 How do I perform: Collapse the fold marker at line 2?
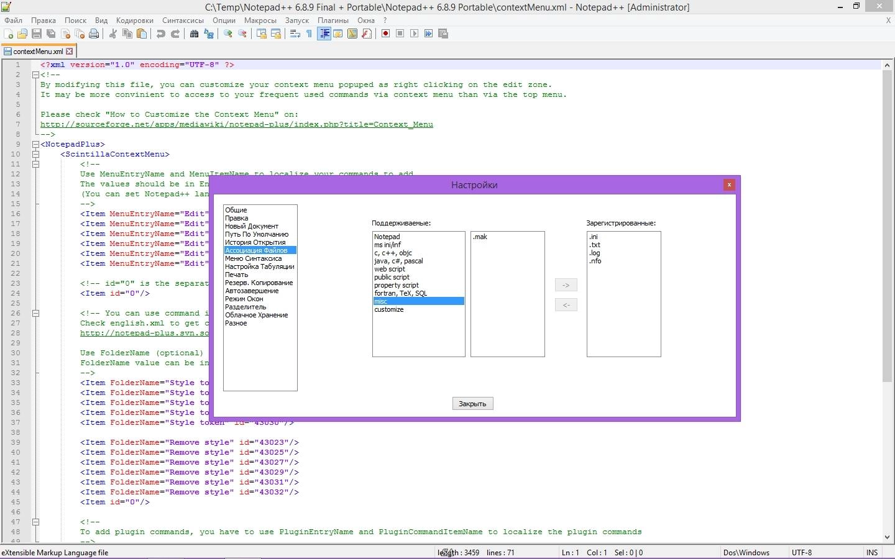(x=35, y=75)
